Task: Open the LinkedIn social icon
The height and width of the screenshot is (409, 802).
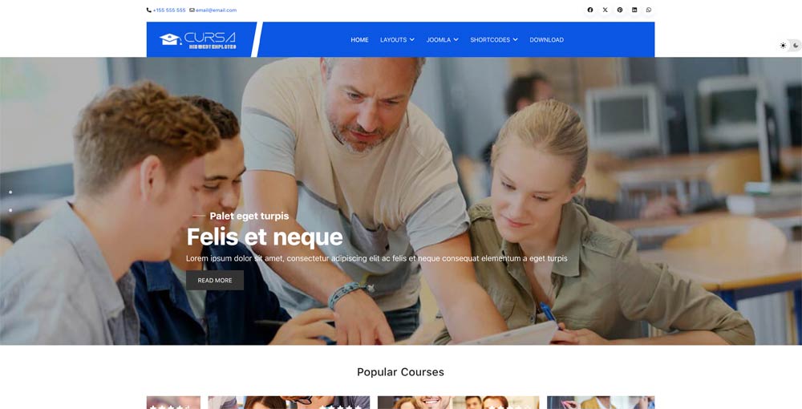Action: [634, 10]
